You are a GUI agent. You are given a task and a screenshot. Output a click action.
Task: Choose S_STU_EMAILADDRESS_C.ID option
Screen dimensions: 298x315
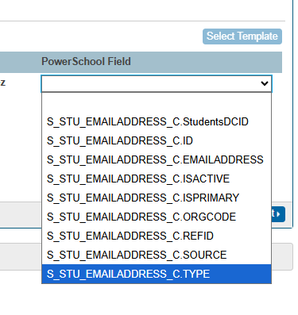tap(157, 140)
